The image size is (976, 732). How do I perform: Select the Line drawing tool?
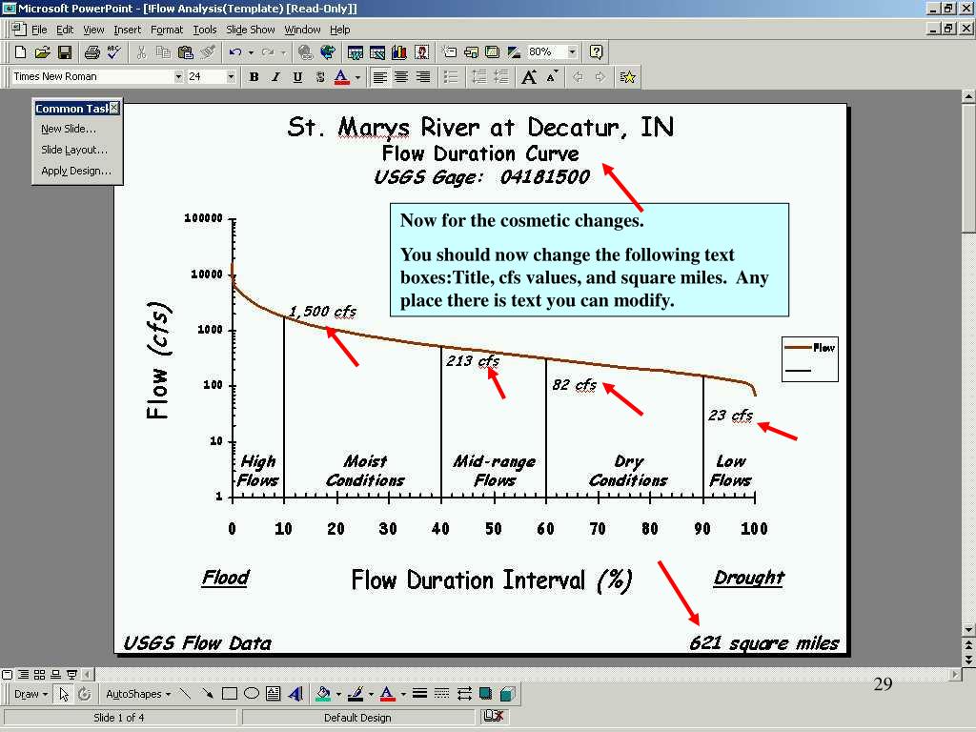(185, 694)
